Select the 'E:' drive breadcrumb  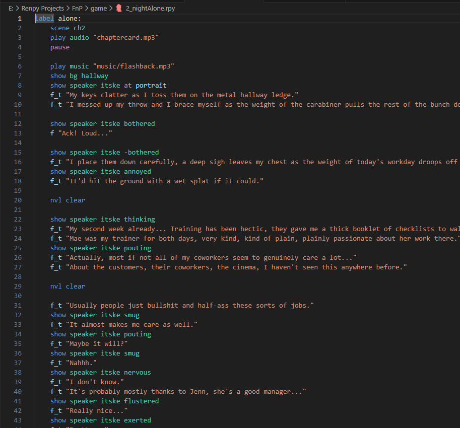coord(11,8)
